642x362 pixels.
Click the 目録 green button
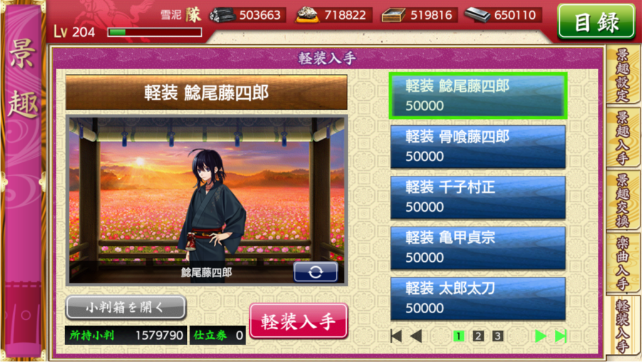click(597, 22)
